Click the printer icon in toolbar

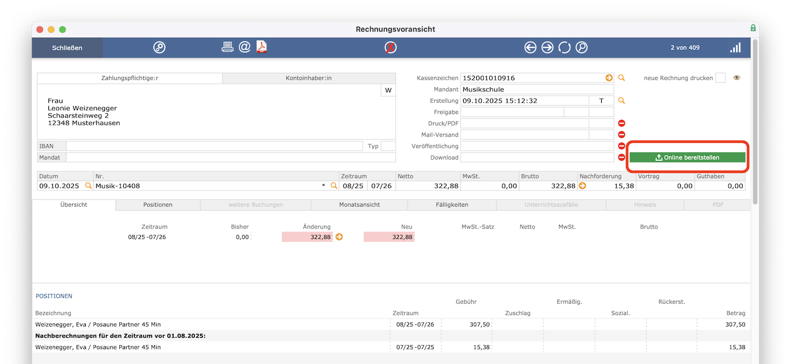(227, 48)
